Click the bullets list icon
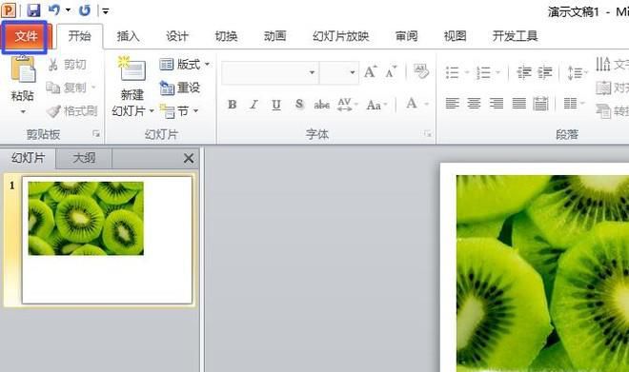 (453, 73)
